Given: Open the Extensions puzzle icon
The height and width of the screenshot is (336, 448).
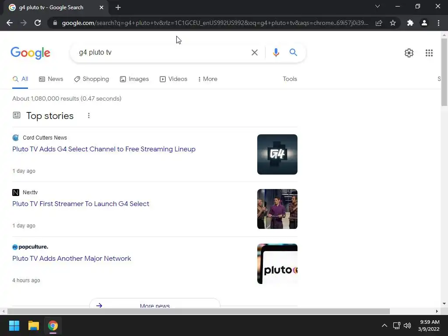Looking at the screenshot, I should point(410,23).
